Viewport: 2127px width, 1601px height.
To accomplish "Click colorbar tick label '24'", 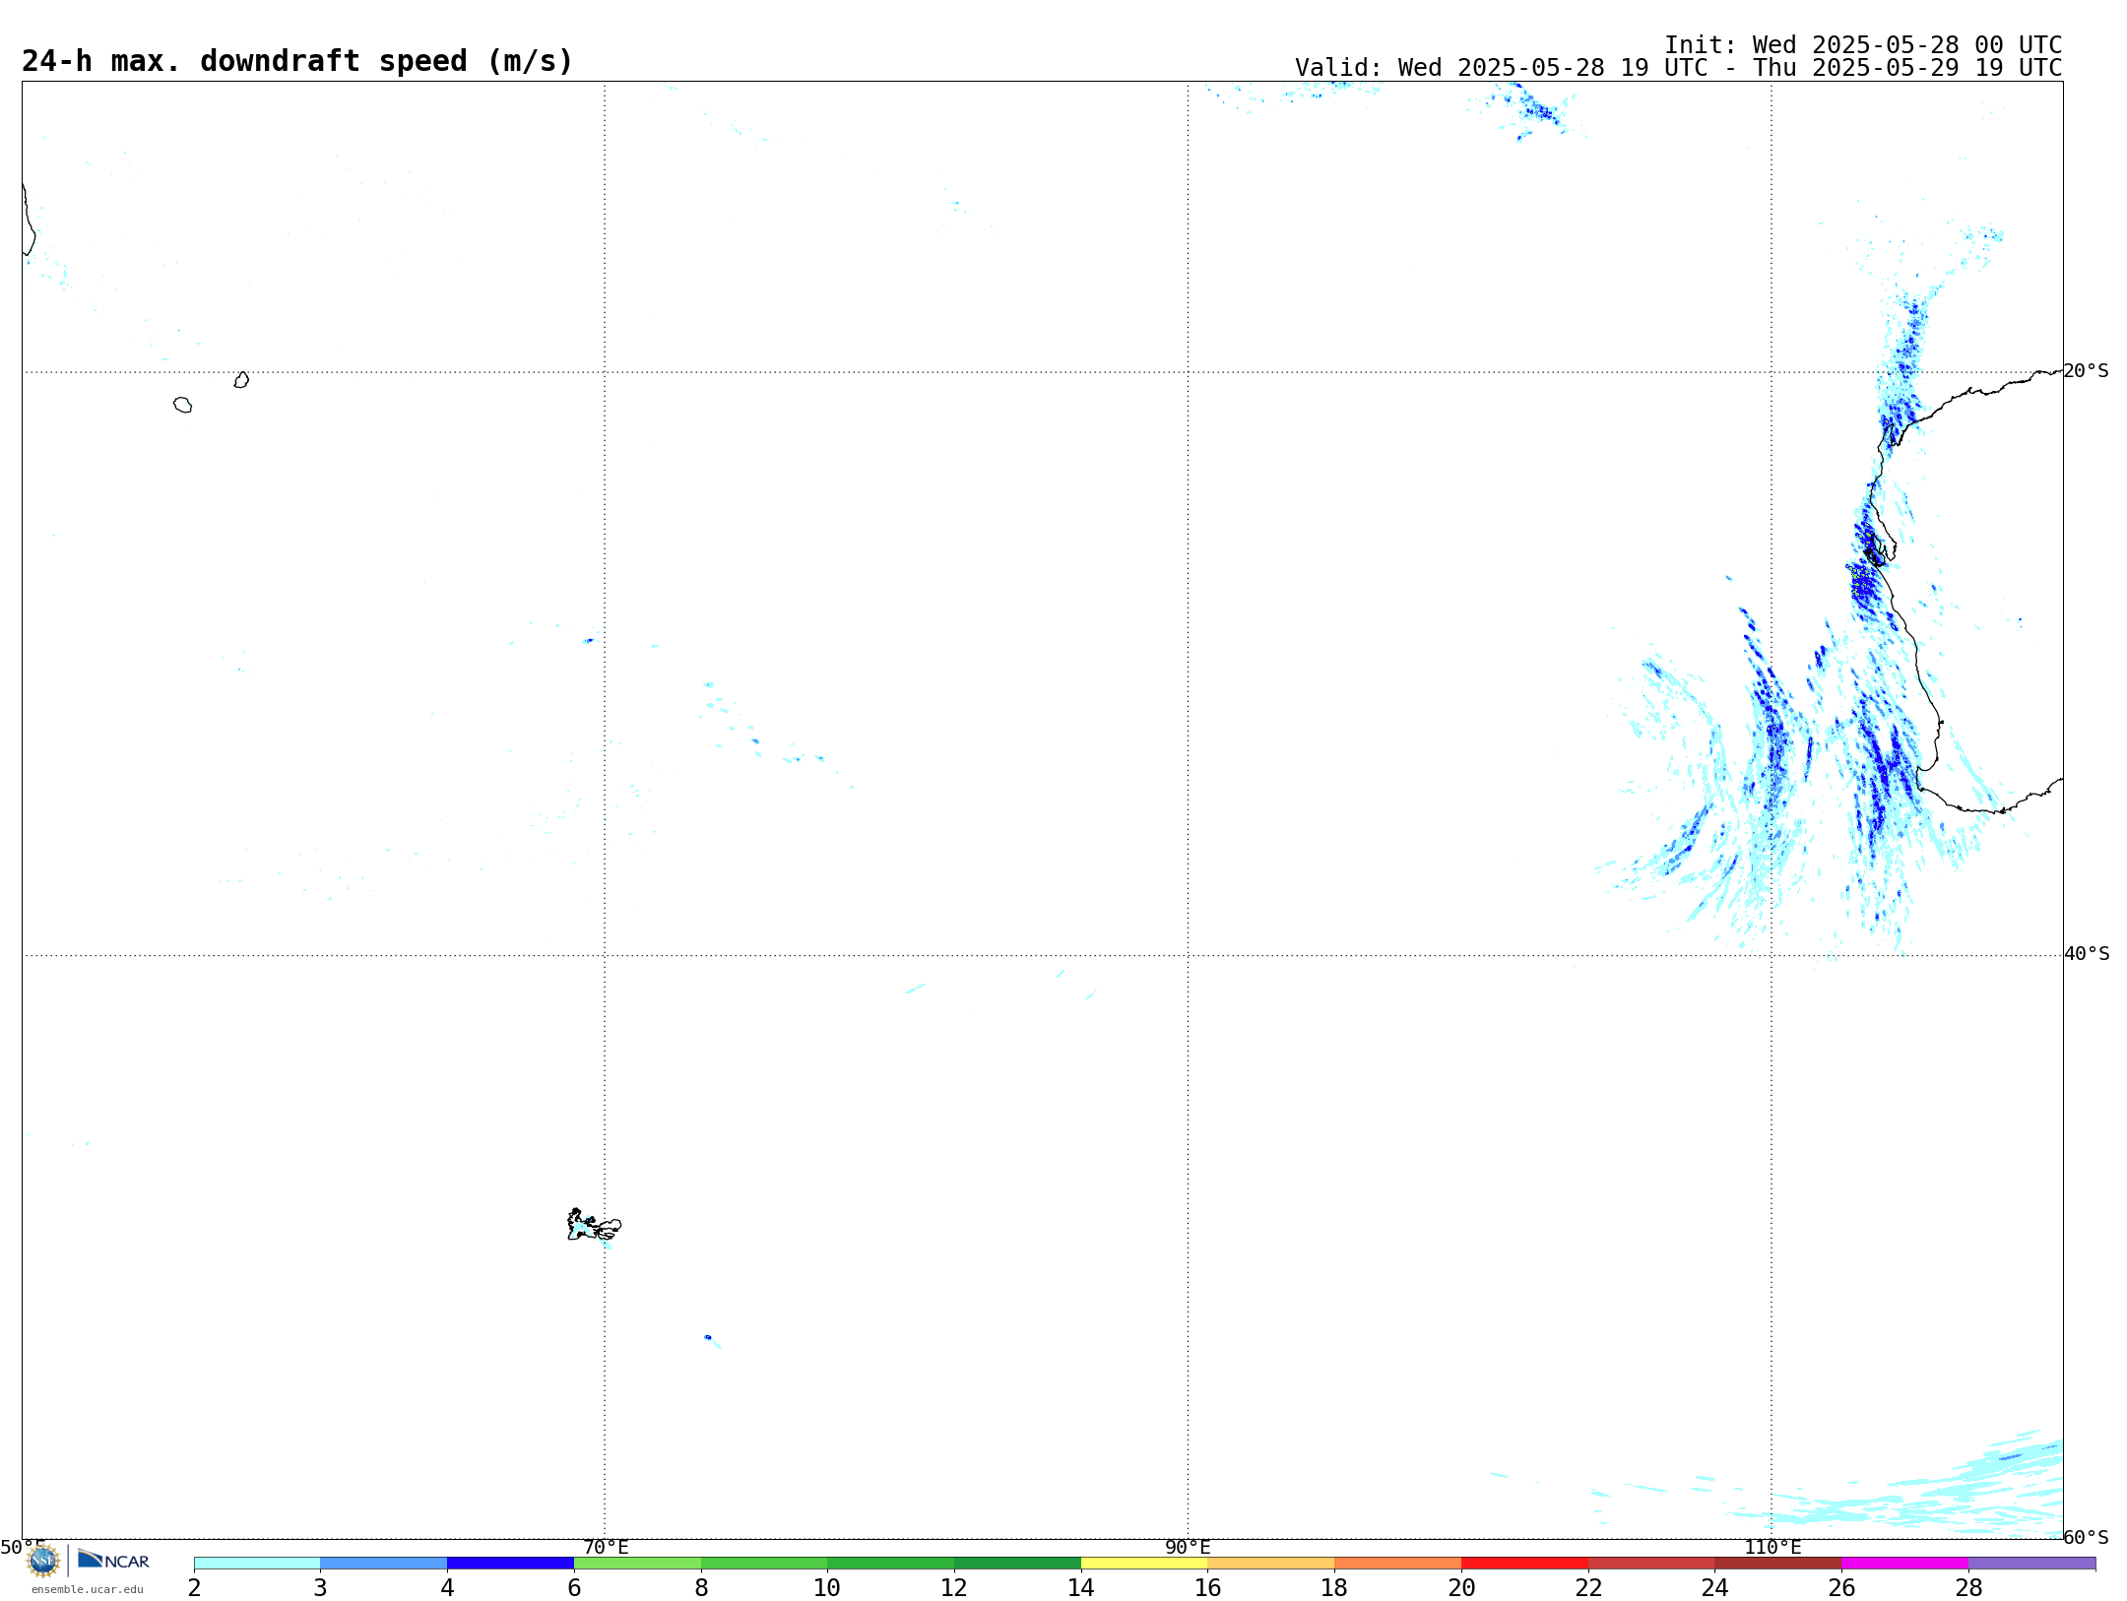I will 1714,1588.
